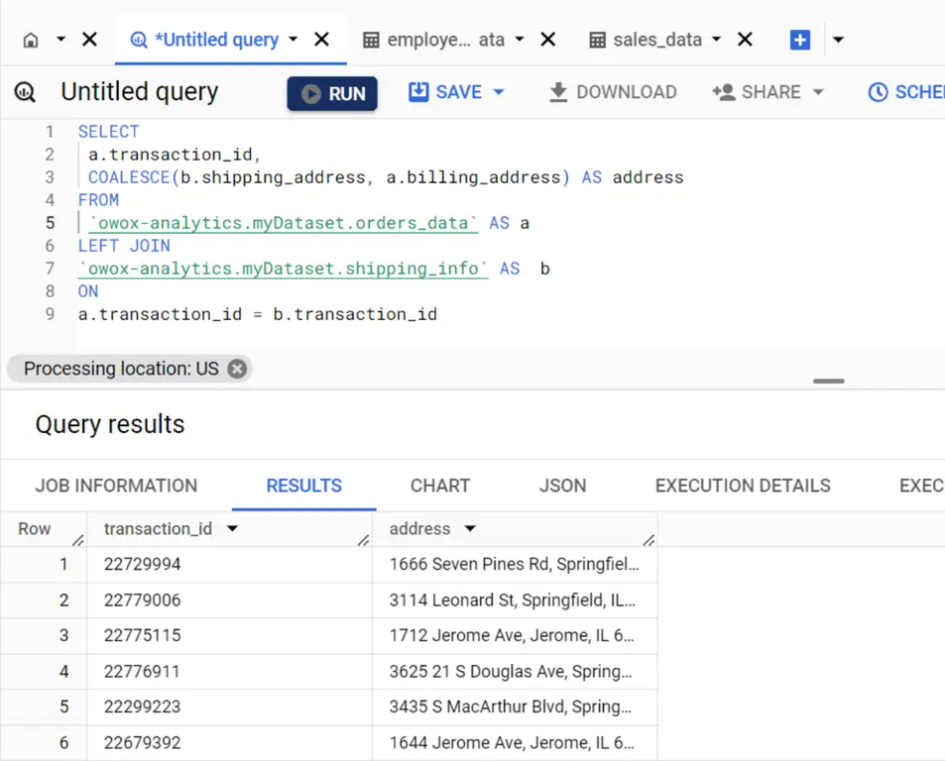The width and height of the screenshot is (945, 761).
Task: Select transaction ID 22299223
Action: tap(142, 707)
